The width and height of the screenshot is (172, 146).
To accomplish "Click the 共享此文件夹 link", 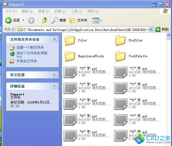I will pyautogui.click(x=27, y=61).
